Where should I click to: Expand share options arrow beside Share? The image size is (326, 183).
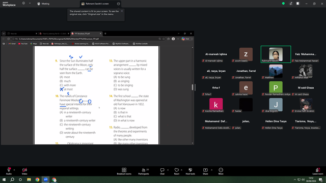tap(211, 170)
